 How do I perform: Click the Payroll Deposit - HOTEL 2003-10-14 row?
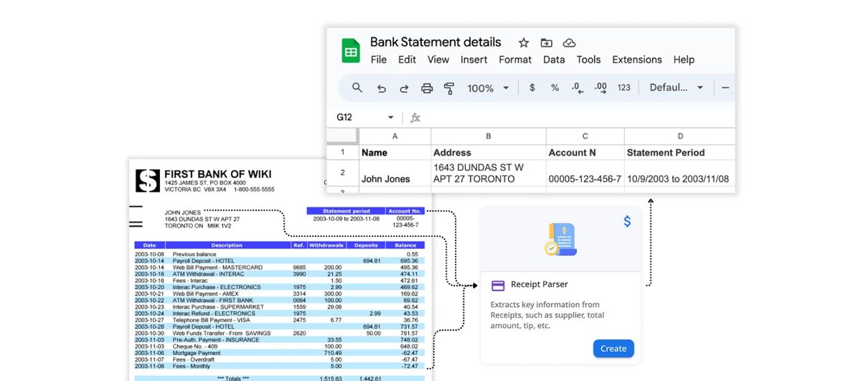pos(279,260)
